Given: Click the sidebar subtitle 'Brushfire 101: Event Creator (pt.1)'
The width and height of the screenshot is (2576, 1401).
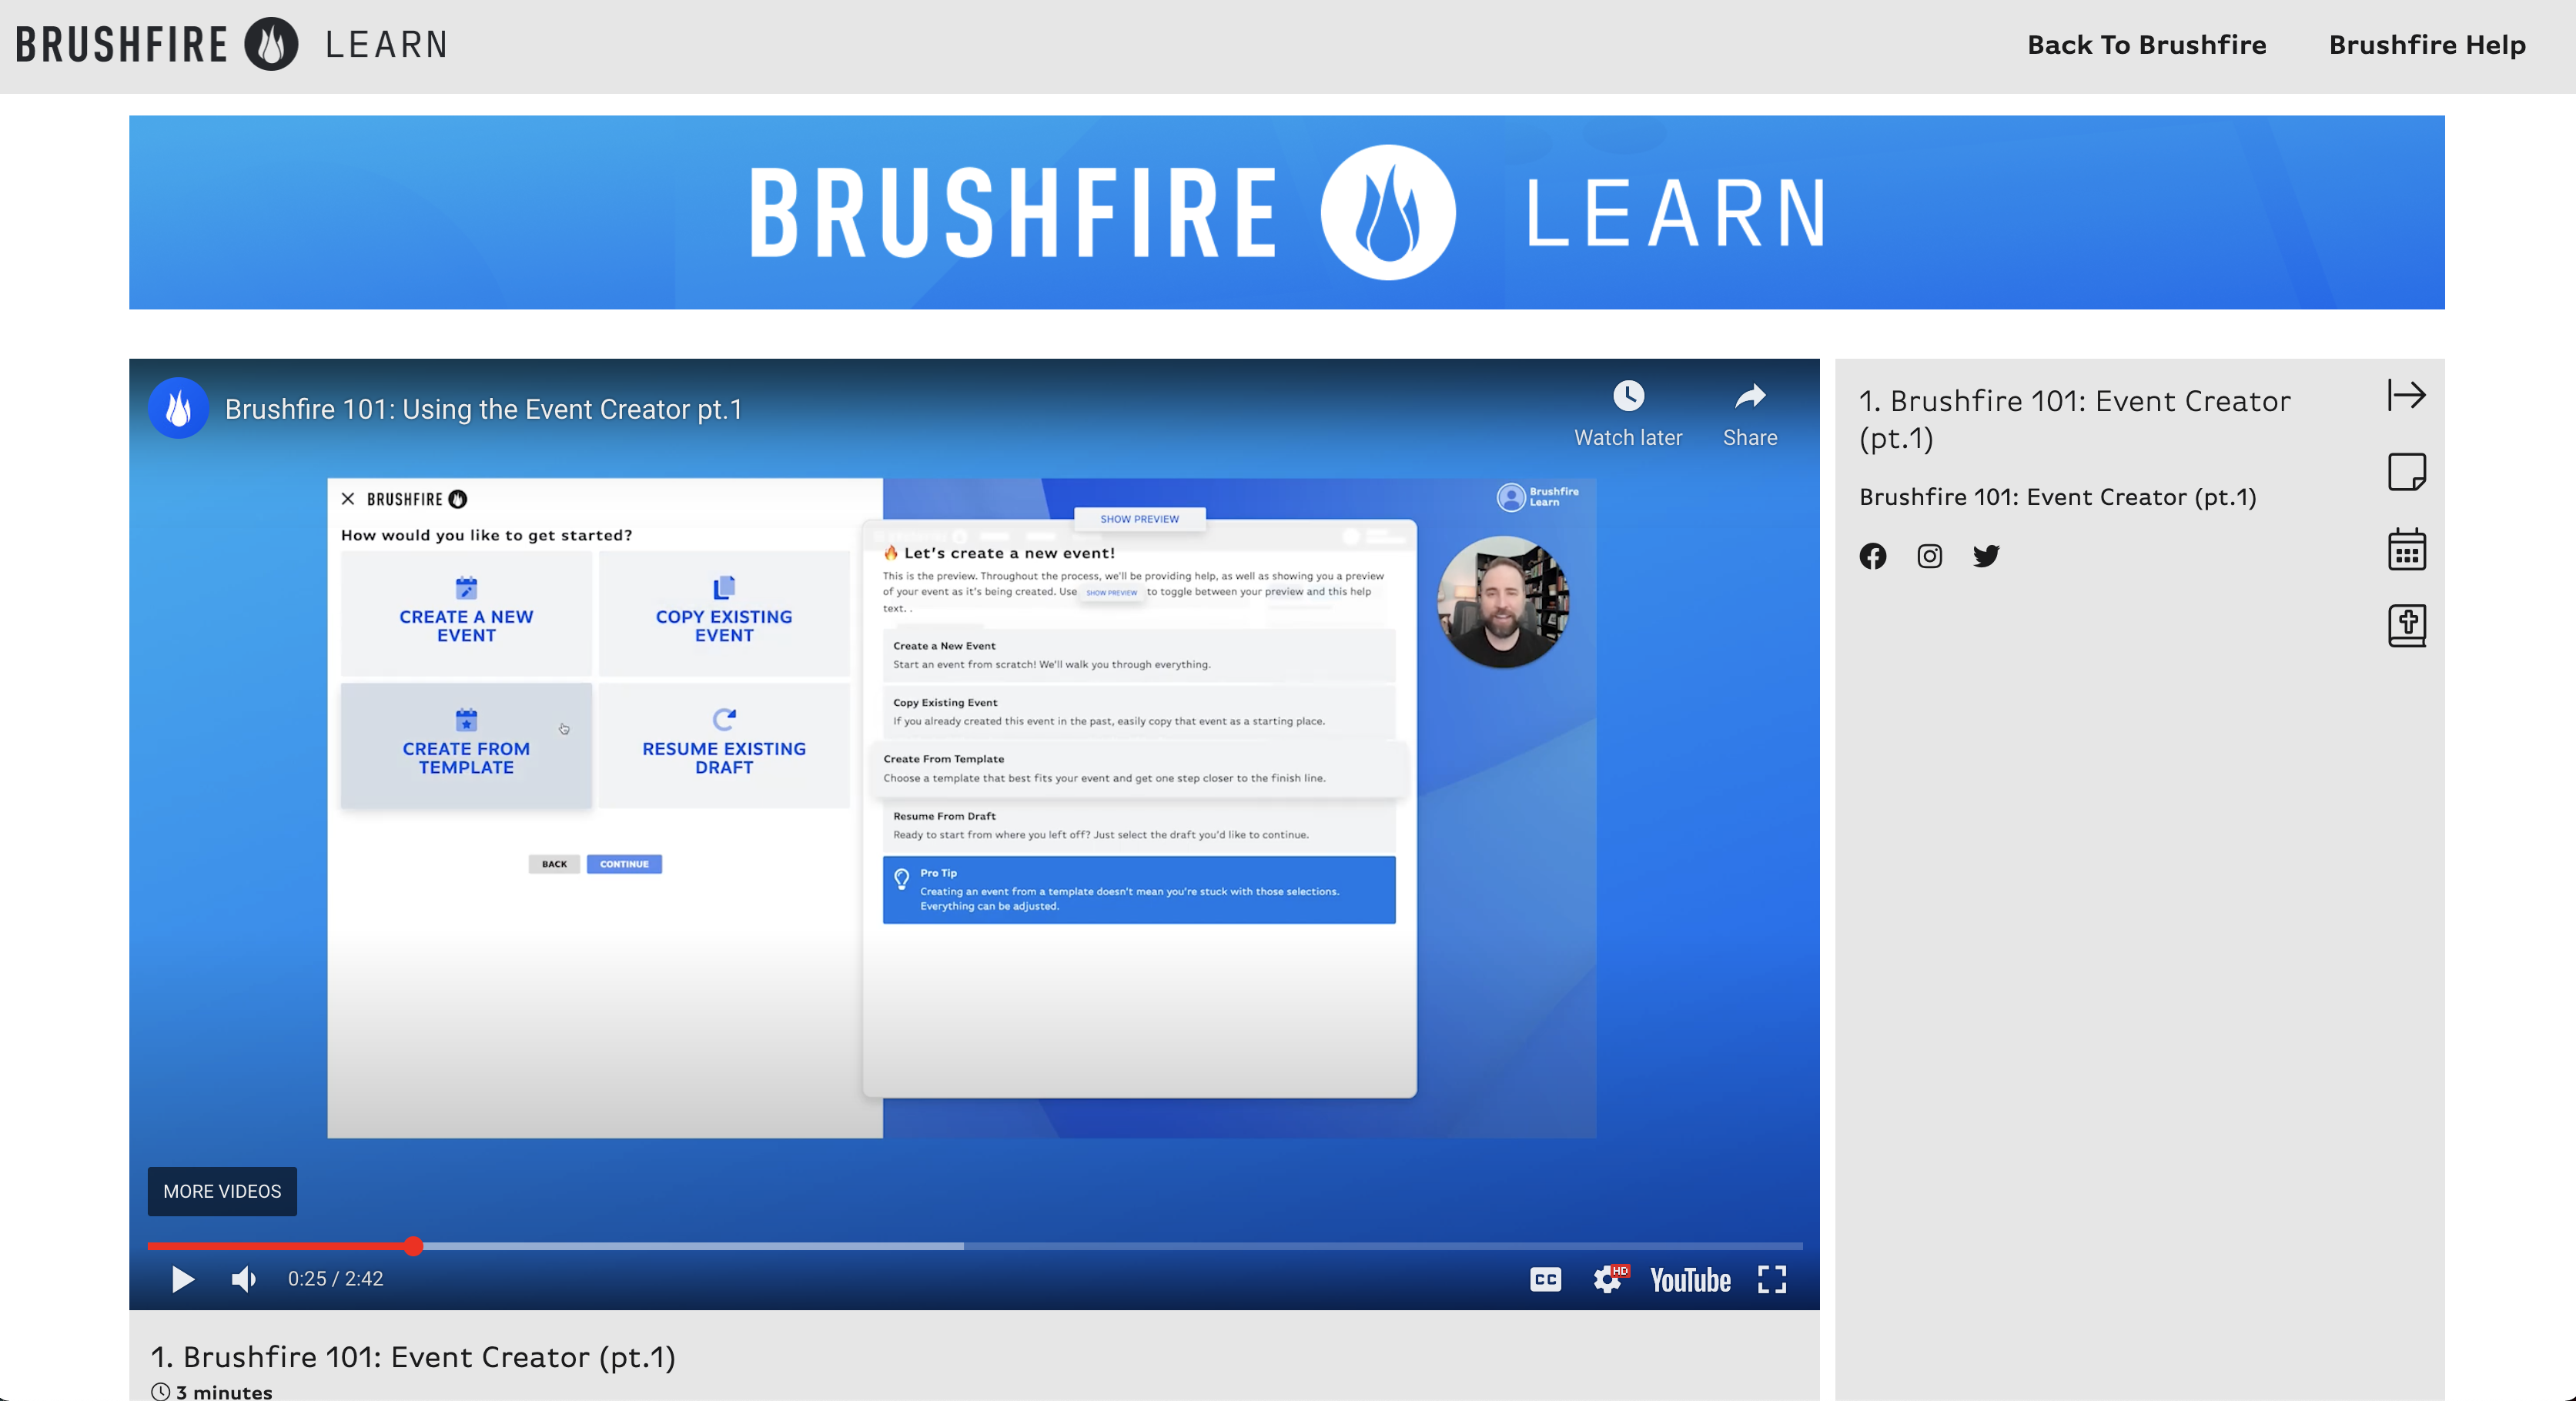Looking at the screenshot, I should pos(2057,497).
